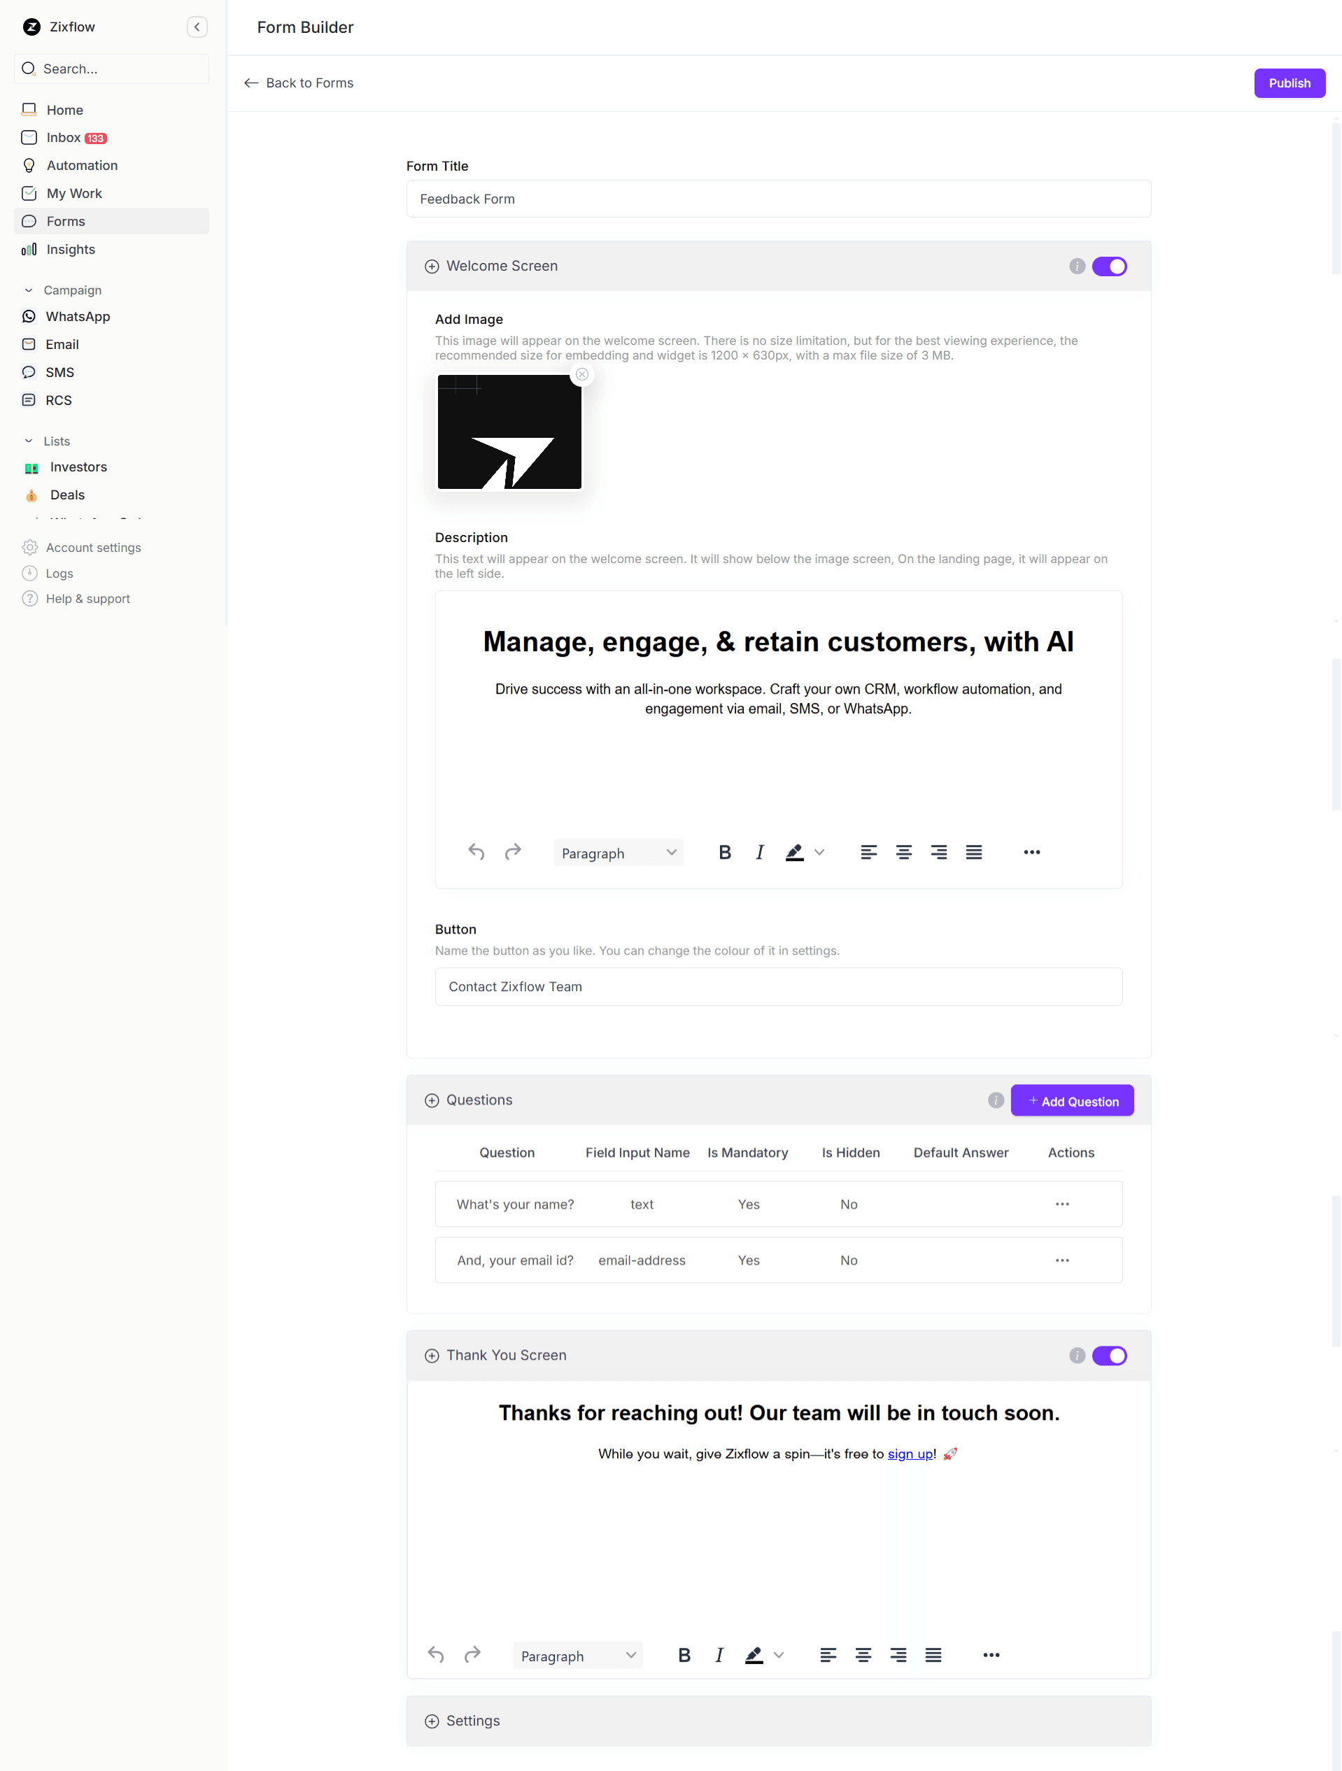Remove the uploaded welcome screen image
Viewport: 1342px width, 1771px height.
pos(581,374)
